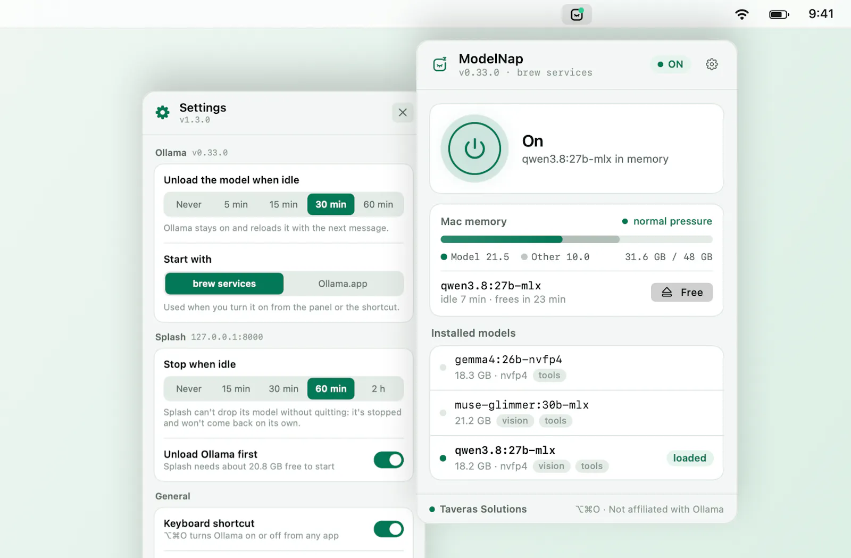Image resolution: width=851 pixels, height=558 pixels.
Task: Set unload when idle to Never
Action: tap(189, 204)
